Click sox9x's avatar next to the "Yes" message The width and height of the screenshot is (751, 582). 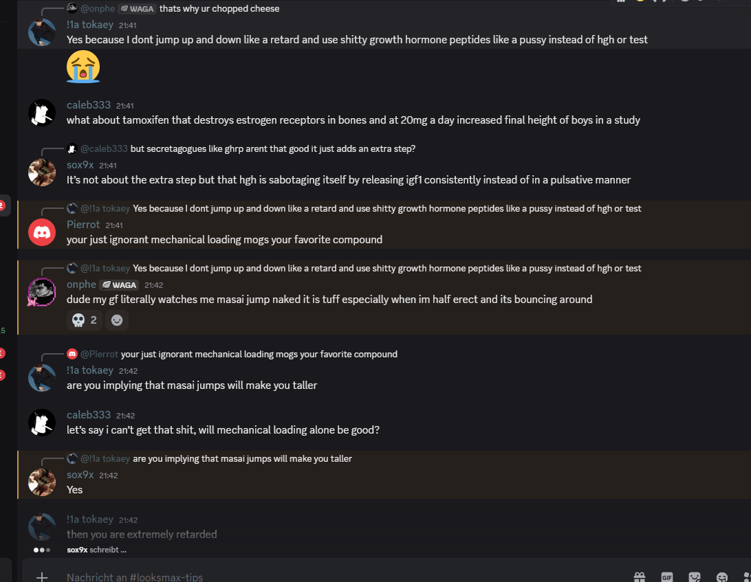(42, 482)
